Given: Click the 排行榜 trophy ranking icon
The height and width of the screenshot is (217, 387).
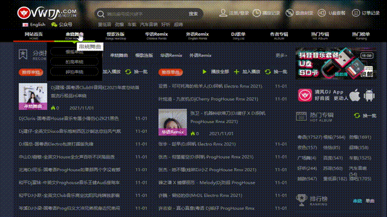Looking at the screenshot, I should (301, 200).
